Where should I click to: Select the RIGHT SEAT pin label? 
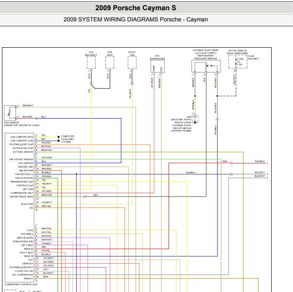[26, 253]
